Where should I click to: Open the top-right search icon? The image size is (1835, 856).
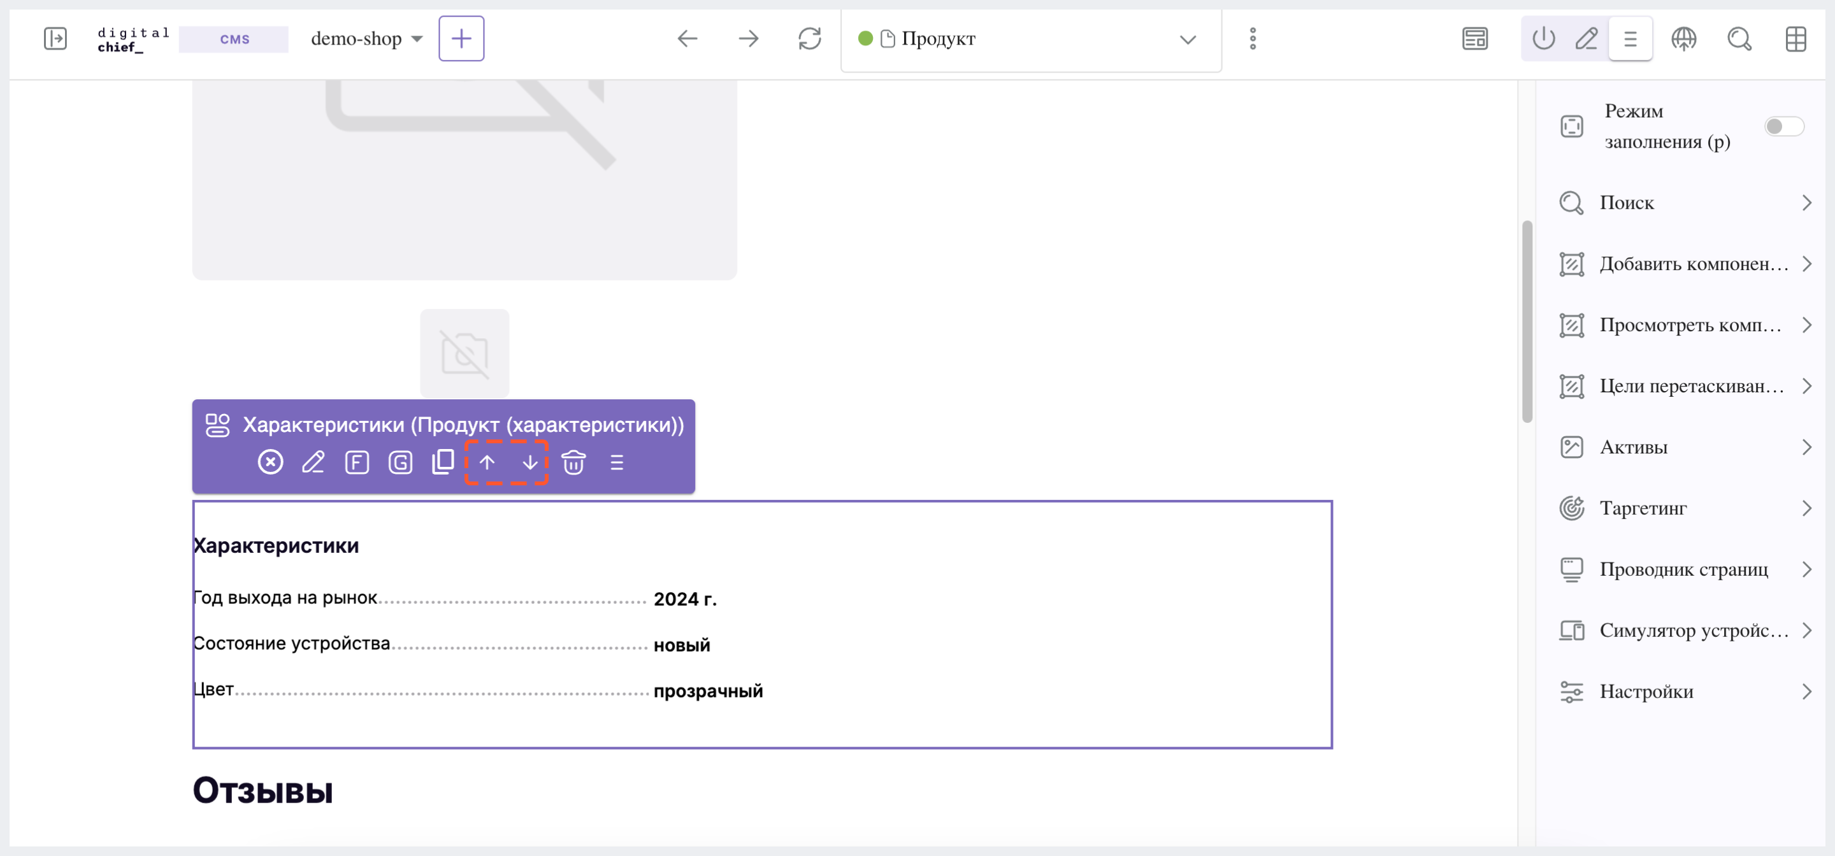coord(1739,38)
